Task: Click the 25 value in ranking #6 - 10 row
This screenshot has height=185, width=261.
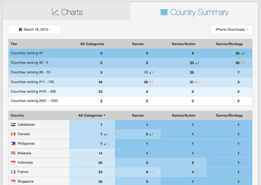Action: [x=192, y=73]
